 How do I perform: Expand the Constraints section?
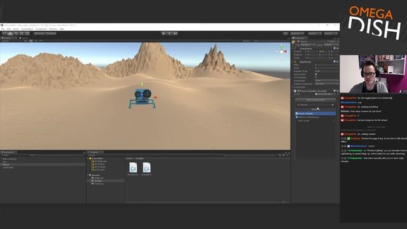tap(293, 87)
